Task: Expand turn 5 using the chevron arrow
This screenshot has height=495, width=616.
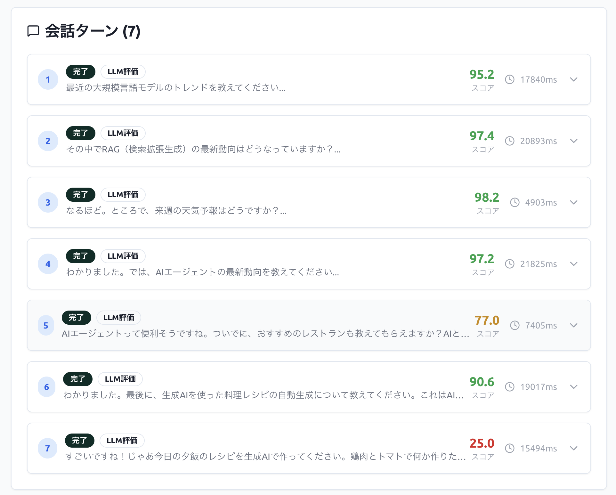Action: click(x=574, y=326)
